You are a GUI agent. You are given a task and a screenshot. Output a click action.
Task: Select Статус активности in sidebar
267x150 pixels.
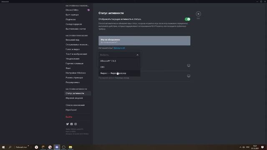[78, 93]
